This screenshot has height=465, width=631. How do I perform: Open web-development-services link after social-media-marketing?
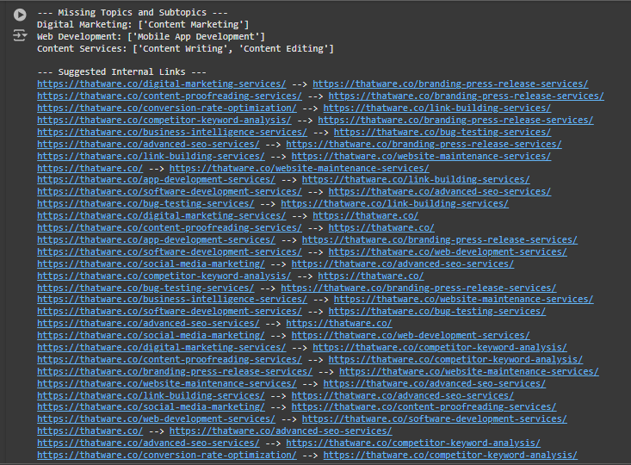click(x=411, y=336)
